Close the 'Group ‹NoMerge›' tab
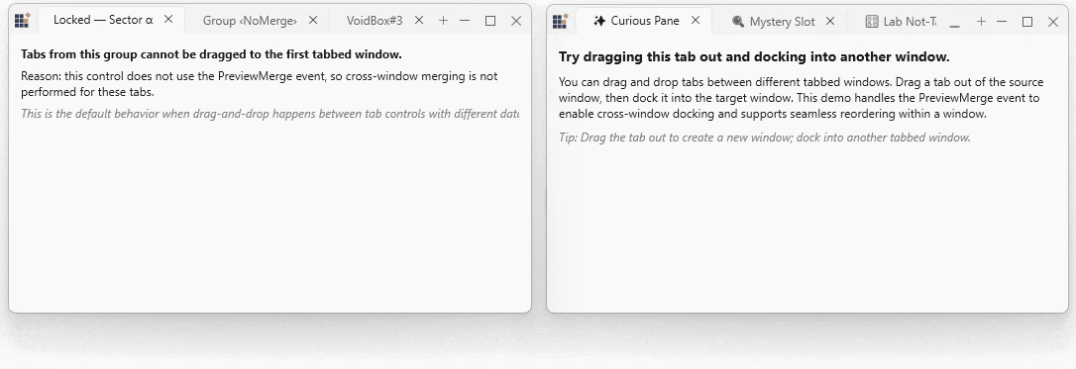This screenshot has width=1076, height=369. coord(313,21)
